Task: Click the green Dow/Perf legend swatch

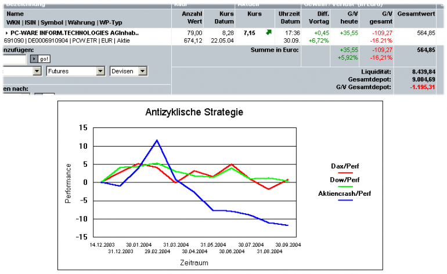Action: [345, 187]
